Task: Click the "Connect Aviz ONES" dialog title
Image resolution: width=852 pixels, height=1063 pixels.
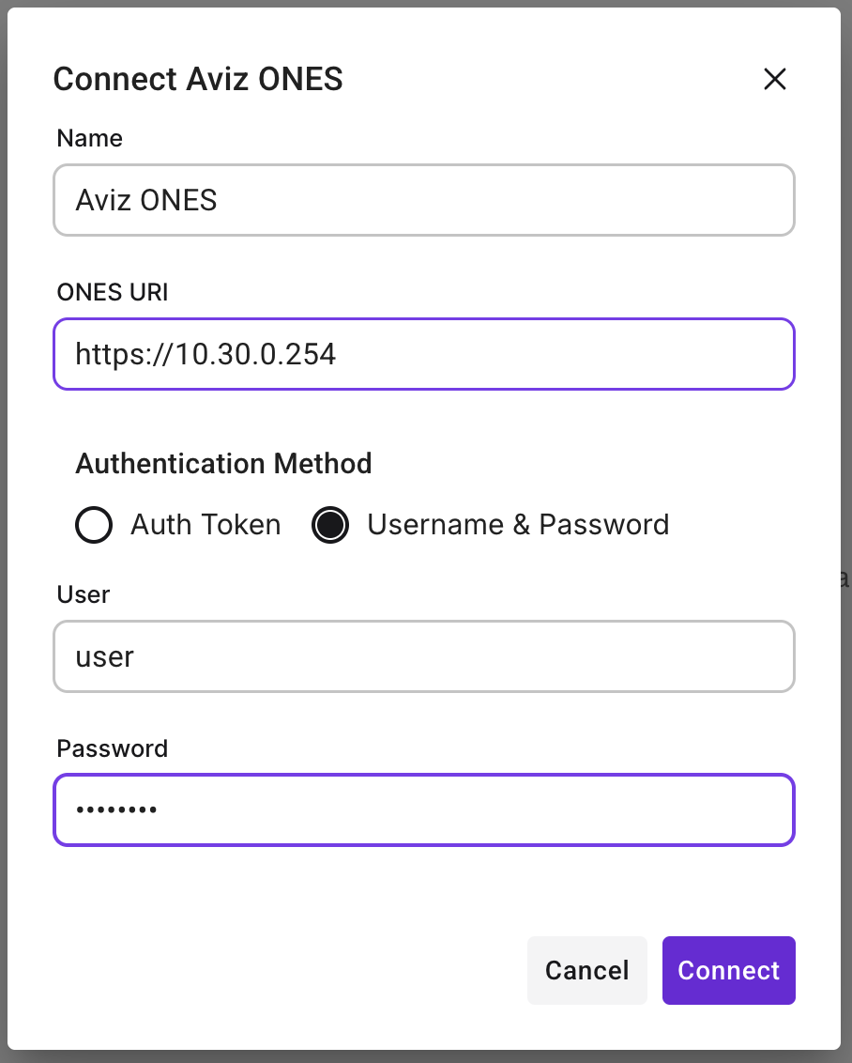Action: click(198, 80)
